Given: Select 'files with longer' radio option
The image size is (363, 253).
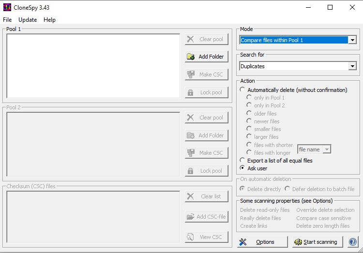Looking at the screenshot, I should click(x=249, y=152).
